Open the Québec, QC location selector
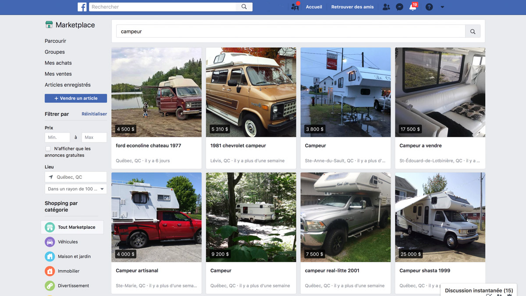The width and height of the screenshot is (526, 296). [x=76, y=177]
